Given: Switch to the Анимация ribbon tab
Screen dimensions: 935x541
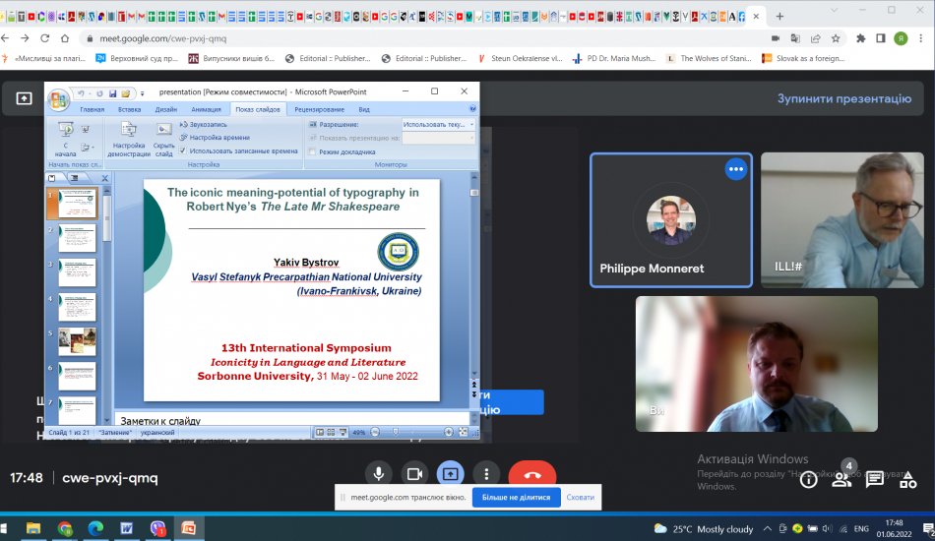Looking at the screenshot, I should 207,109.
